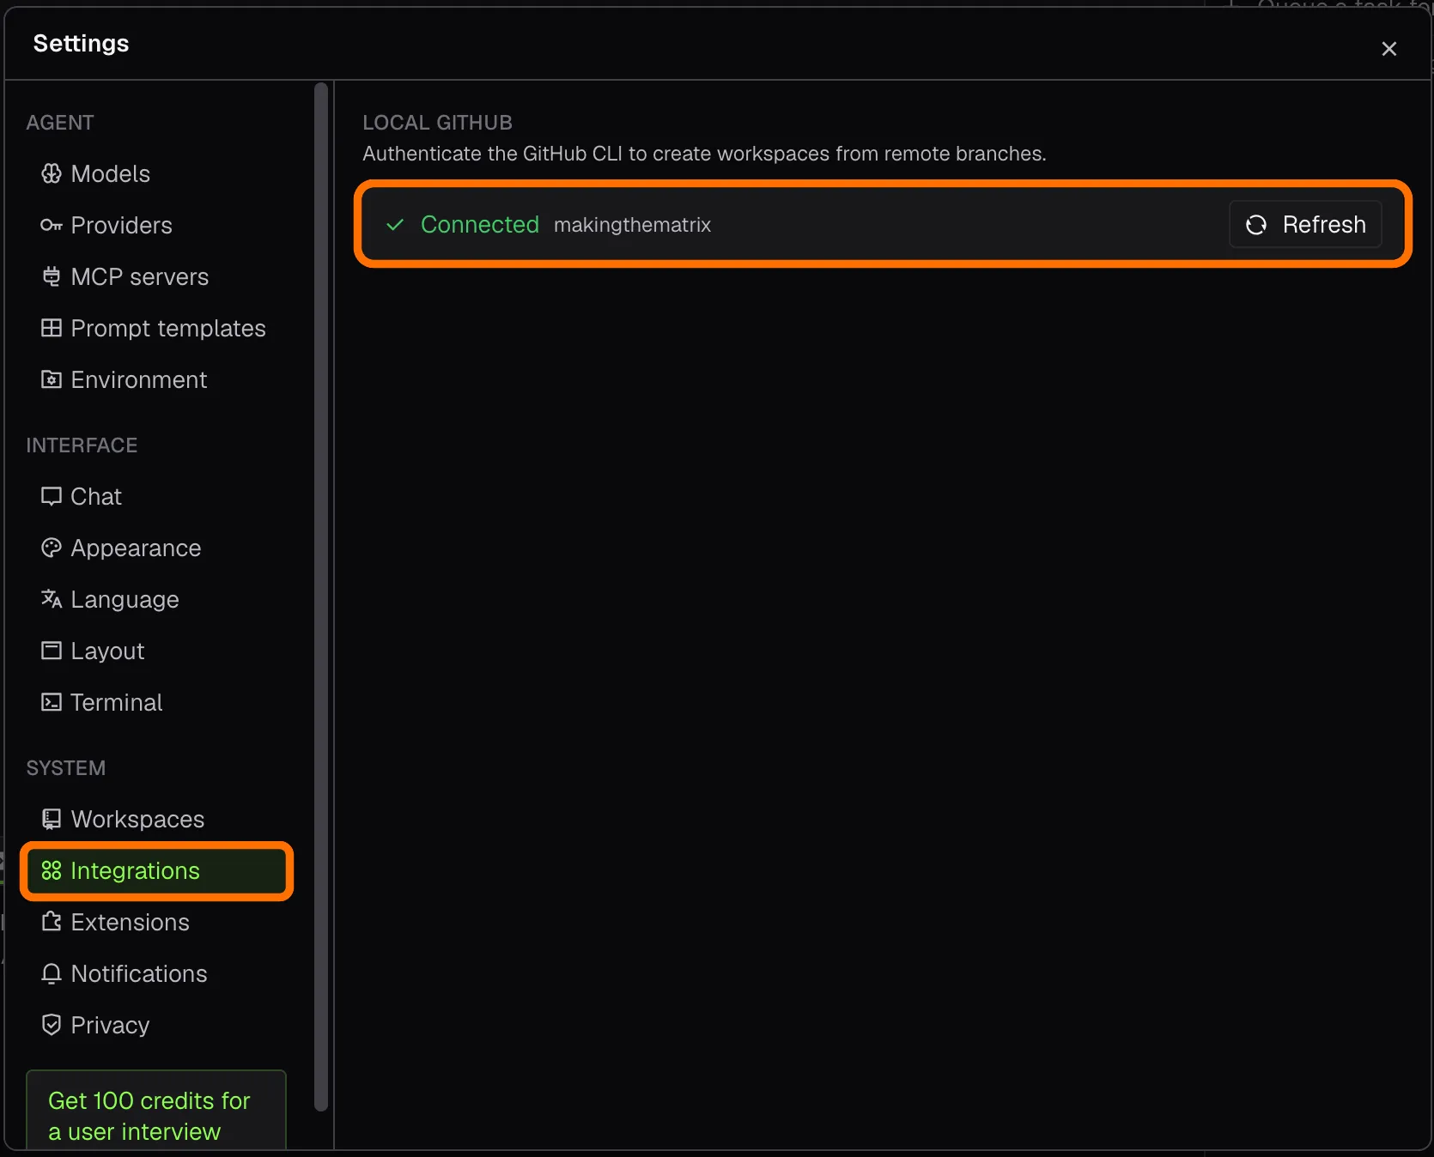The image size is (1434, 1157).
Task: Click the LOCAL GITHUB heading
Action: click(437, 123)
